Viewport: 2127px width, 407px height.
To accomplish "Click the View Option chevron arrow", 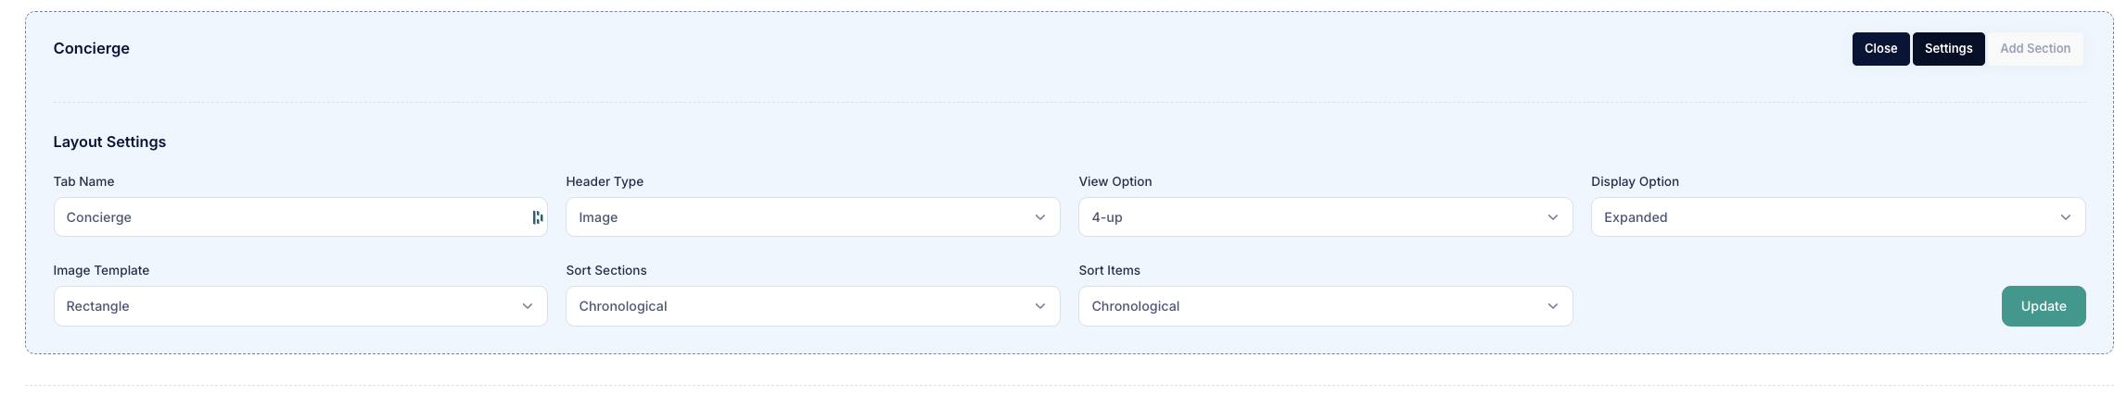I will [x=1552, y=217].
